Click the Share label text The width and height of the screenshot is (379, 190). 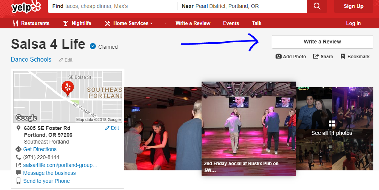[327, 56]
